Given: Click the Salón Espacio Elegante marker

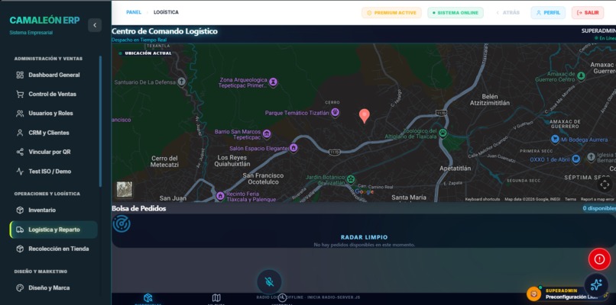Looking at the screenshot, I should pos(293,148).
